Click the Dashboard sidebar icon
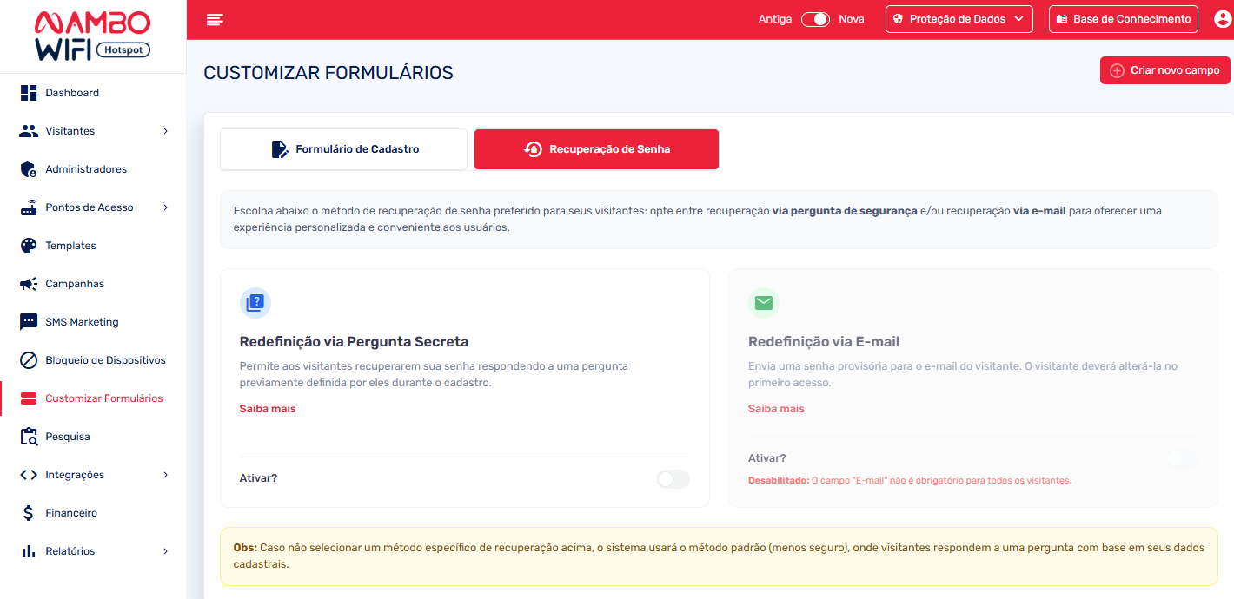The image size is (1234, 599). [29, 93]
